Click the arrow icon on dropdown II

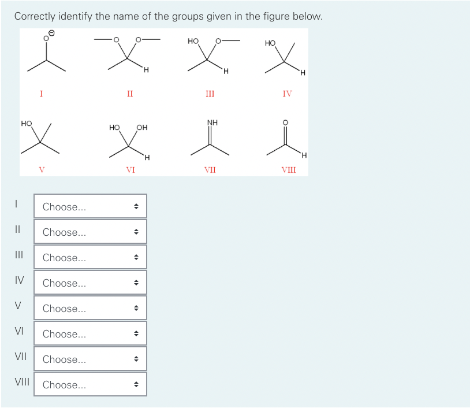pos(136,232)
